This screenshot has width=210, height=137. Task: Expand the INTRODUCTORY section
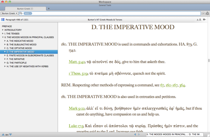tap(3, 30)
